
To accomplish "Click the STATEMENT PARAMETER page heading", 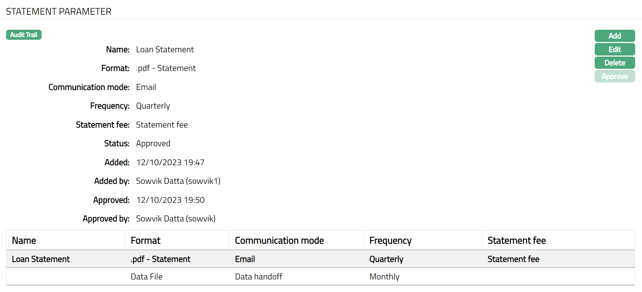I will pos(59,11).
